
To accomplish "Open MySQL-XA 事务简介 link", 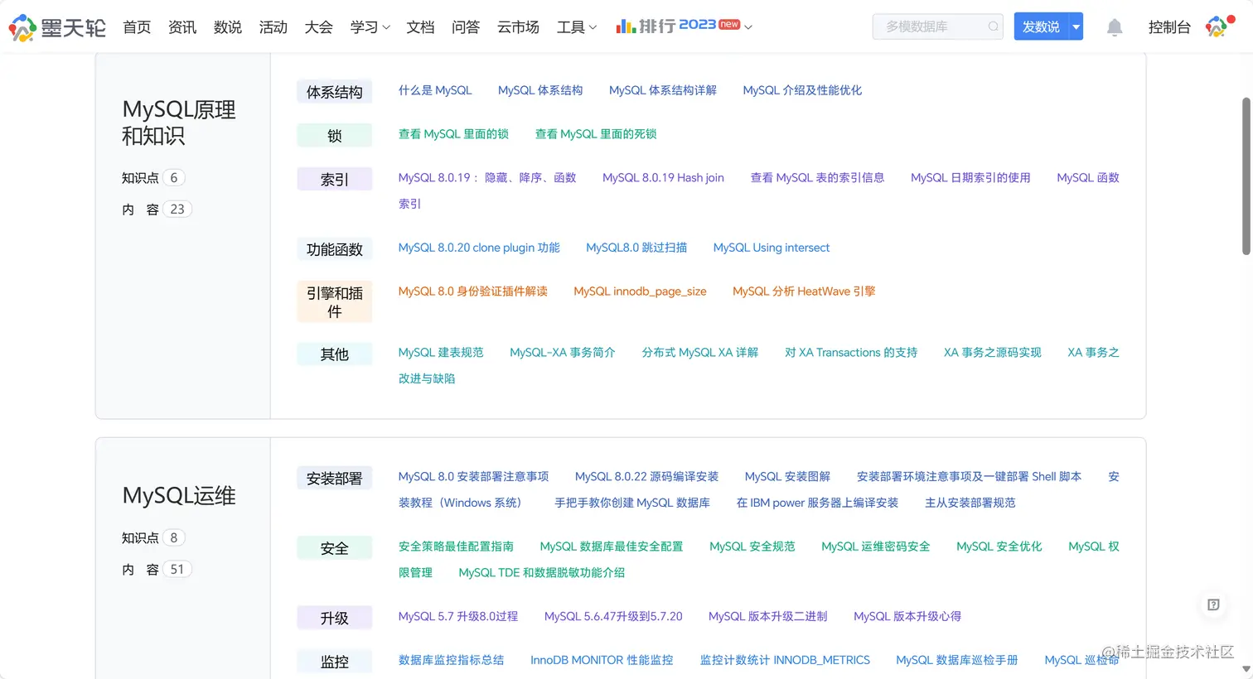I will [563, 353].
